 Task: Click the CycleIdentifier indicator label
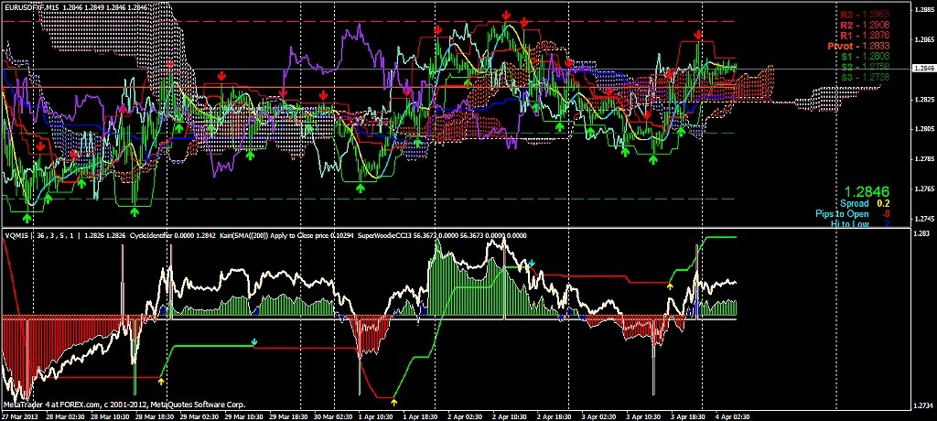(x=153, y=235)
